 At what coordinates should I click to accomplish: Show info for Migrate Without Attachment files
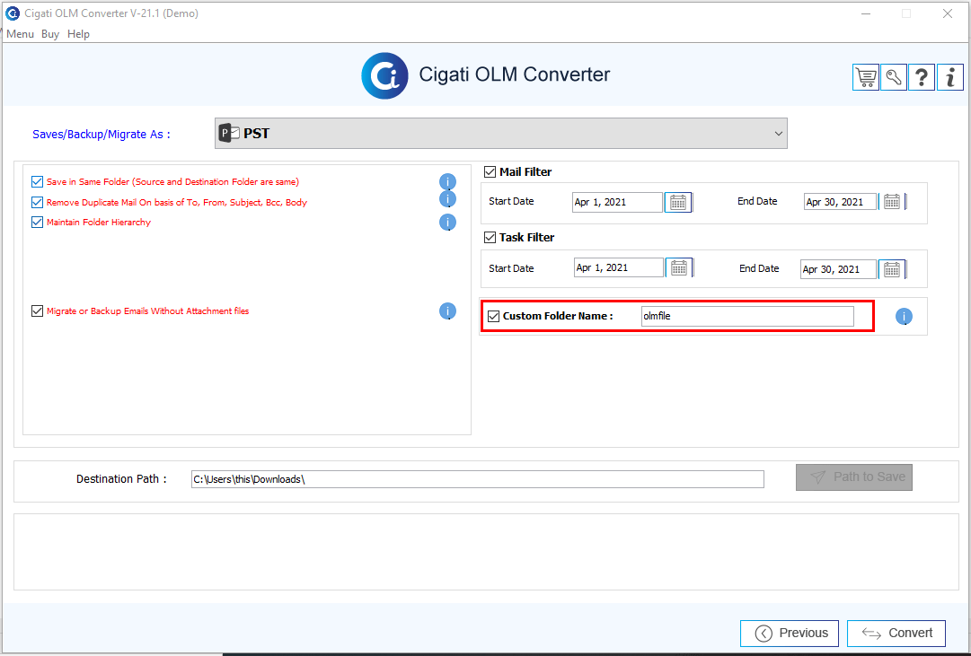tap(447, 311)
